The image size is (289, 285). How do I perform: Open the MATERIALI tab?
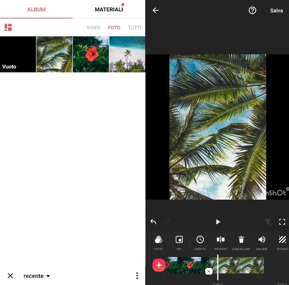(109, 9)
